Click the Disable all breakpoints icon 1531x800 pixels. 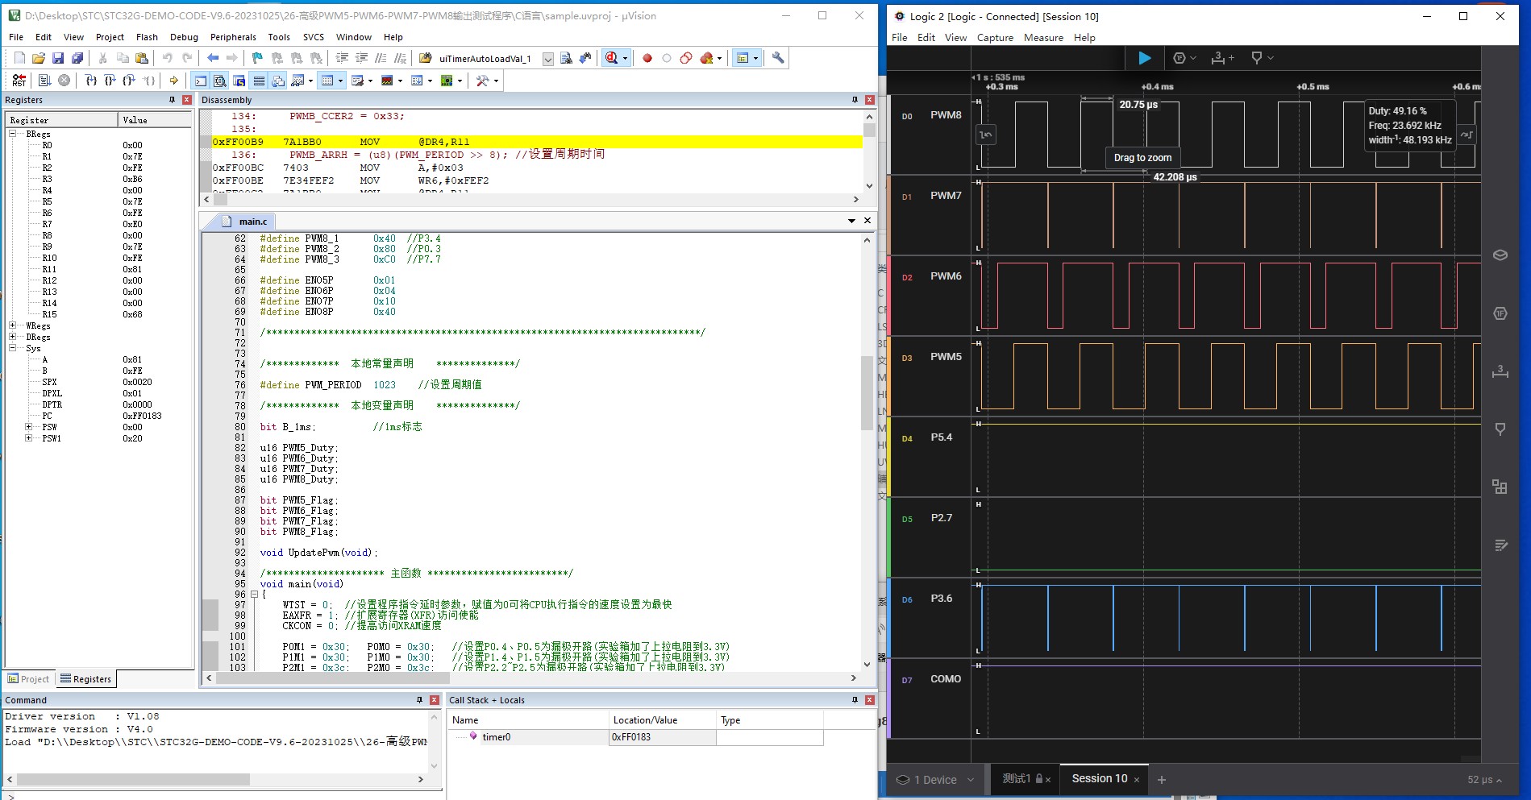click(x=686, y=58)
